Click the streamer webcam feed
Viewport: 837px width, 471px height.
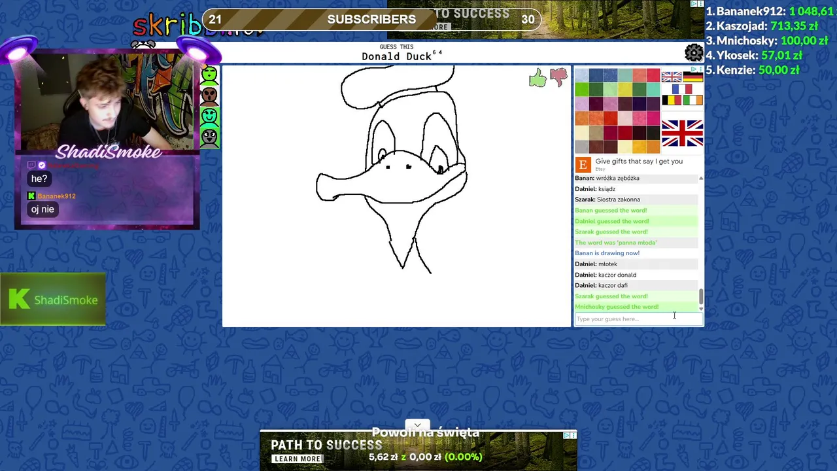(x=108, y=101)
